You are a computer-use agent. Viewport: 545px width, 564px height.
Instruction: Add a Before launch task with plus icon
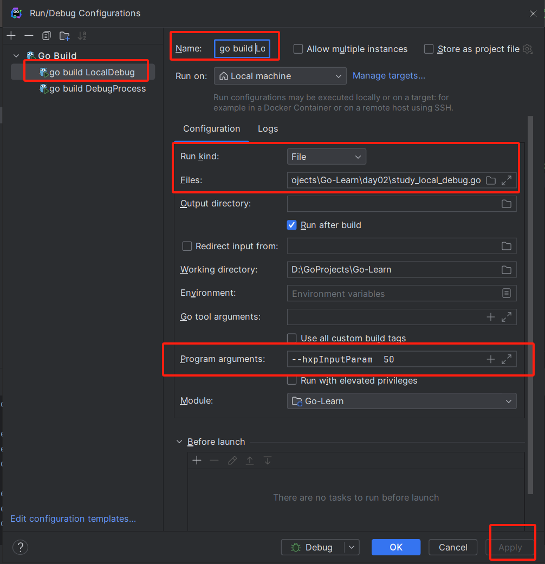tap(197, 461)
